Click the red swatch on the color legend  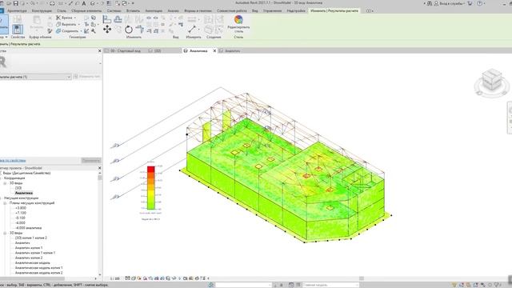coord(151,169)
